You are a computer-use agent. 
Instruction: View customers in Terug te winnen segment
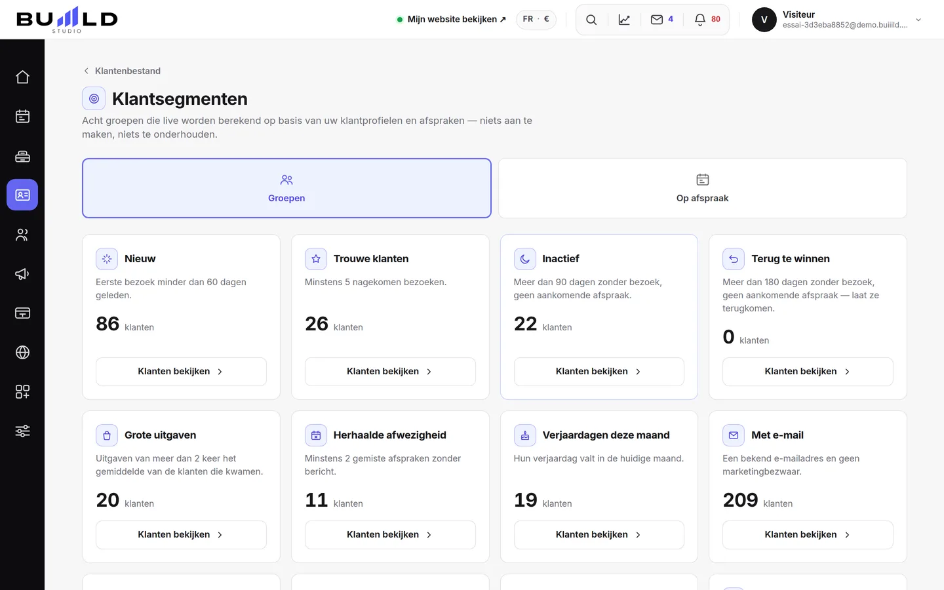coord(808,372)
